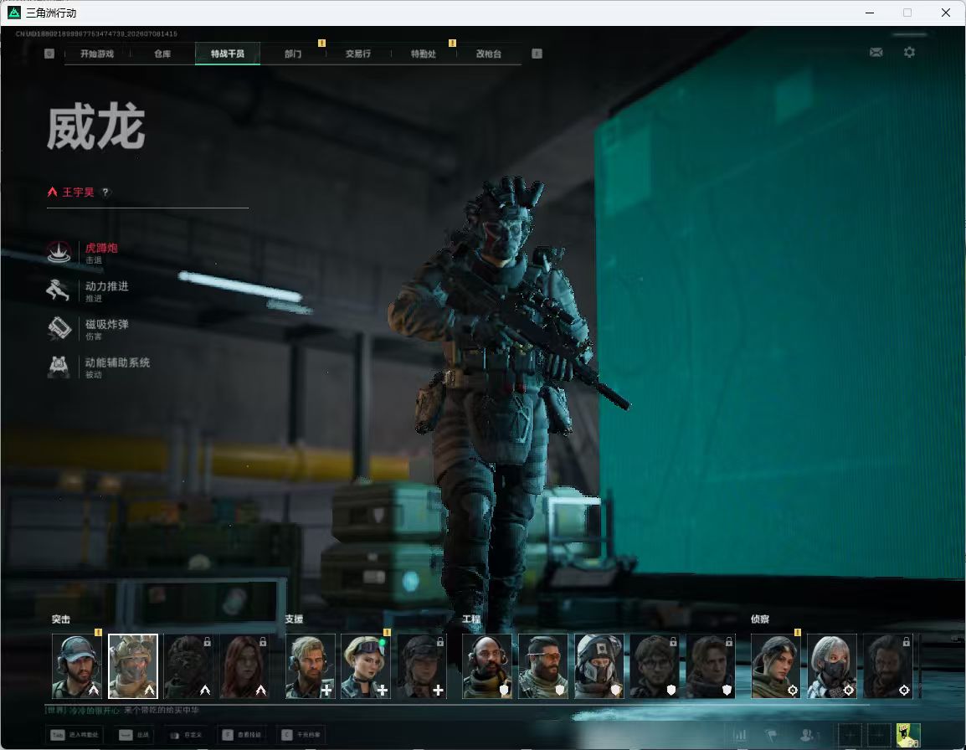
Task: Select the 虎蹲炮 skill icon
Action: pos(59,252)
